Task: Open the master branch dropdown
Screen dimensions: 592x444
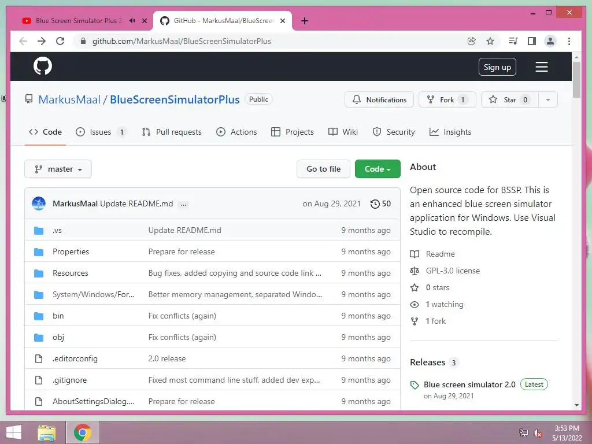Action: [58, 169]
